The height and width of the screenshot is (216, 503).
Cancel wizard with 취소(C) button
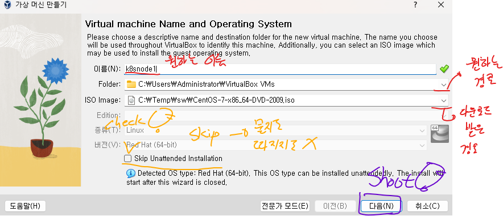428,206
